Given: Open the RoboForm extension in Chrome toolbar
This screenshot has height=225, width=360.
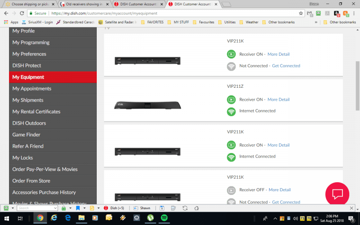Looking at the screenshot, I should (x=318, y=13).
